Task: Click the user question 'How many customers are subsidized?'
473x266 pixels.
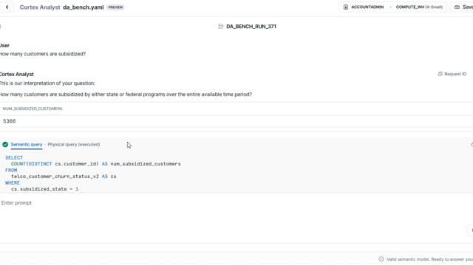Action: click(x=43, y=54)
